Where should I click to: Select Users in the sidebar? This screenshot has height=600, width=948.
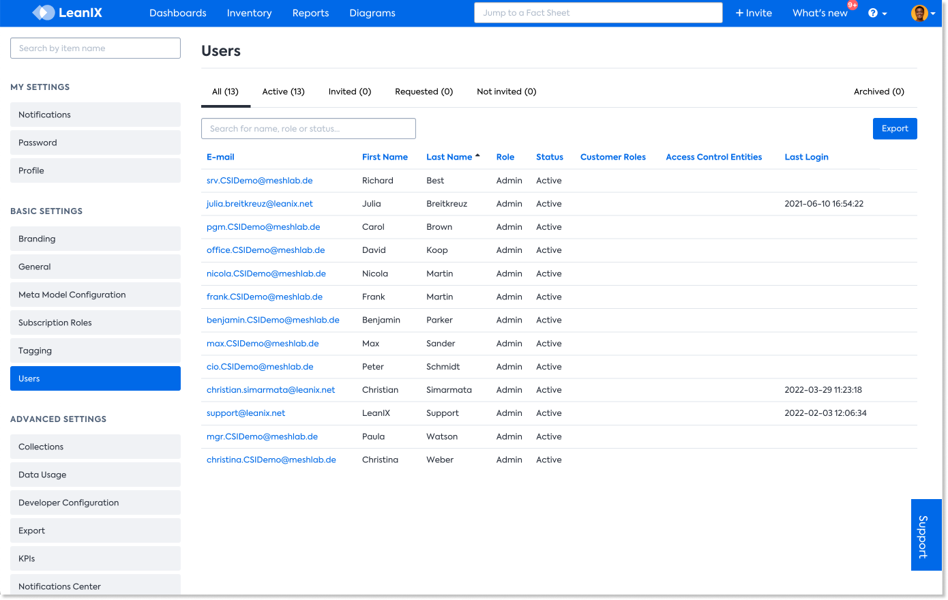95,378
